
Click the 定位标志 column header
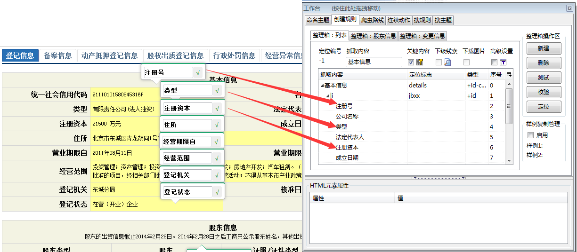point(436,74)
